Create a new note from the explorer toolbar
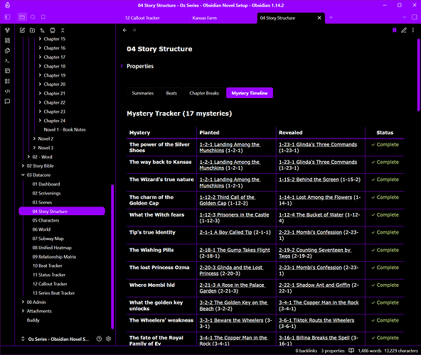 coord(22,31)
